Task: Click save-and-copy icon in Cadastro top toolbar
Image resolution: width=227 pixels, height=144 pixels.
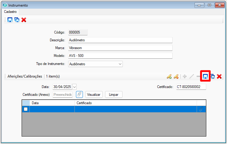Action: tap(17, 20)
